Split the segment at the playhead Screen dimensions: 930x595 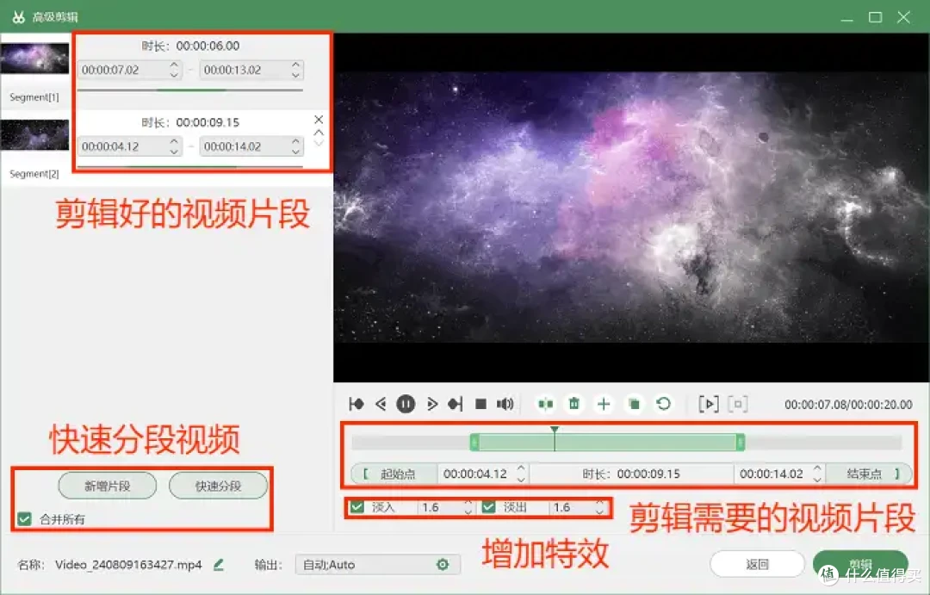(x=545, y=405)
